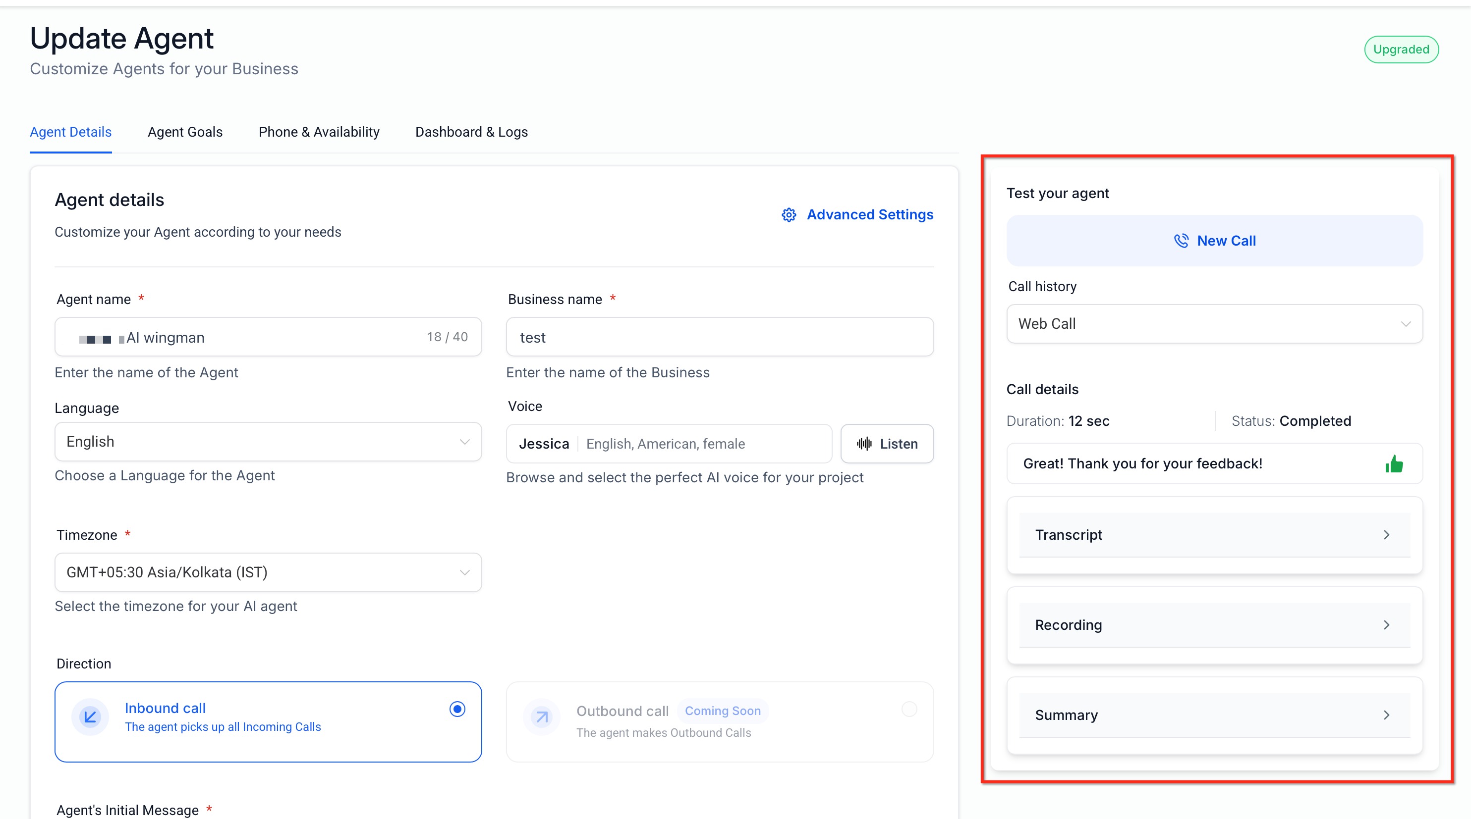Open the Phone & Availability tab
1471x819 pixels.
coord(319,132)
